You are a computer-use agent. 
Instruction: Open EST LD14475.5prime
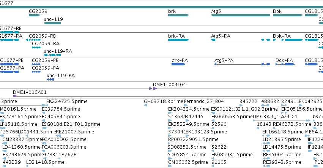(x=266, y=151)
